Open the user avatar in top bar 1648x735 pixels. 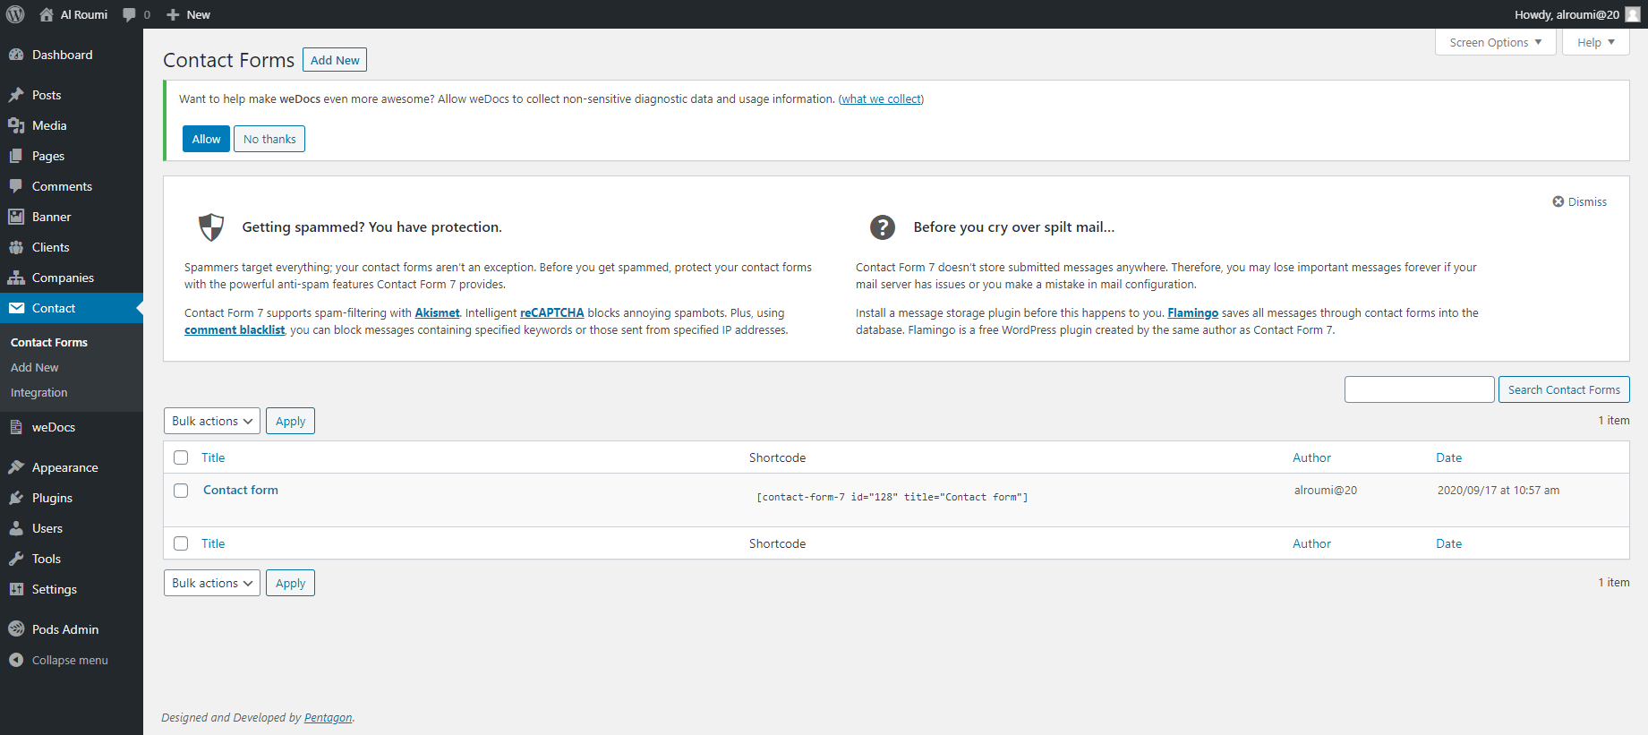(x=1633, y=14)
